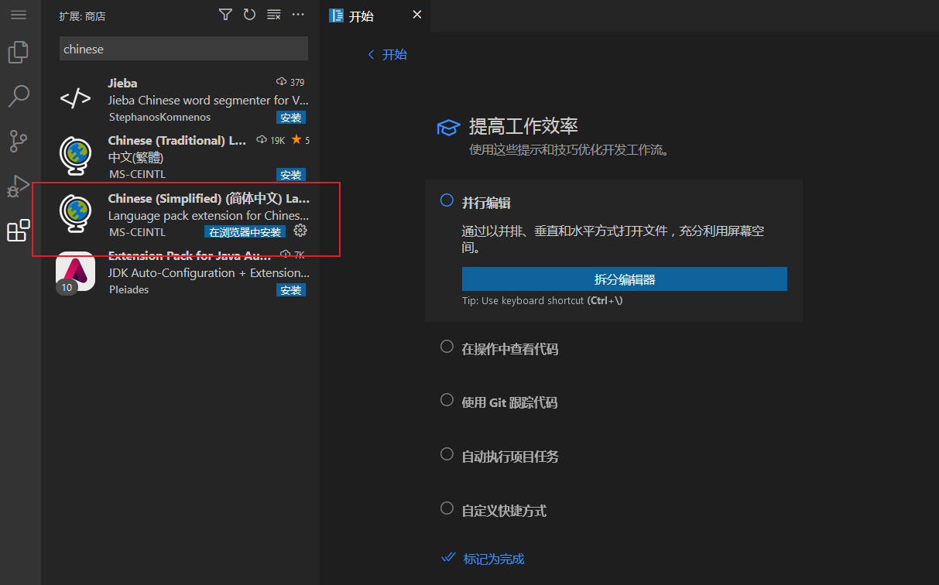Image resolution: width=939 pixels, height=585 pixels.
Task: Select the 自定义快捷方式 step radio
Action: [447, 508]
